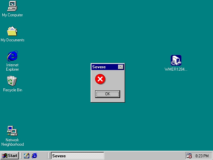The height and width of the screenshot is (160, 213).
Task: Click the Quick Launch toolbar grip handle
Action: pos(21,156)
